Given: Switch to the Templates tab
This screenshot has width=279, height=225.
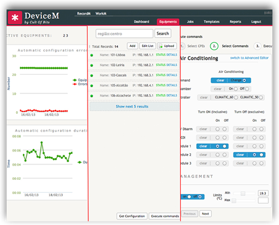Looking at the screenshot, I should pos(212,22).
